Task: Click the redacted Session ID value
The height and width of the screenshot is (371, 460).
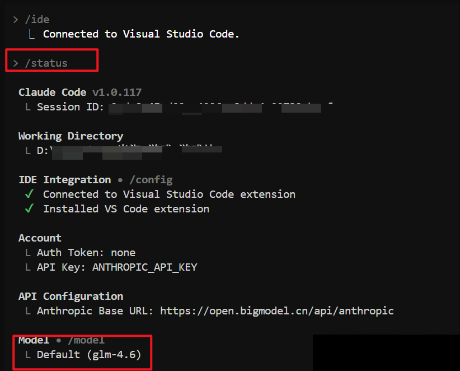Action: [x=218, y=107]
